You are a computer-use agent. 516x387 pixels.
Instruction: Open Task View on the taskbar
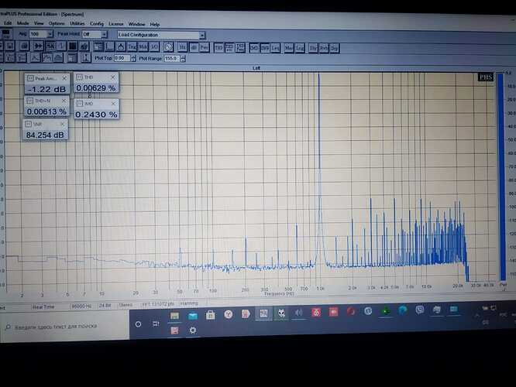157,324
